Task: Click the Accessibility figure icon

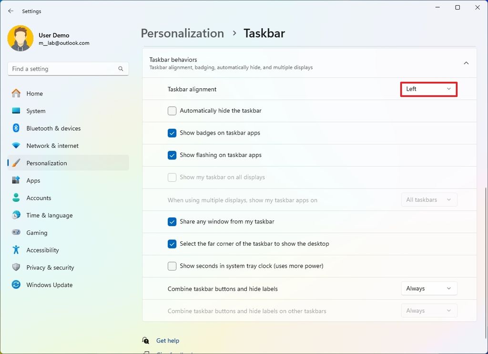Action: pos(16,250)
